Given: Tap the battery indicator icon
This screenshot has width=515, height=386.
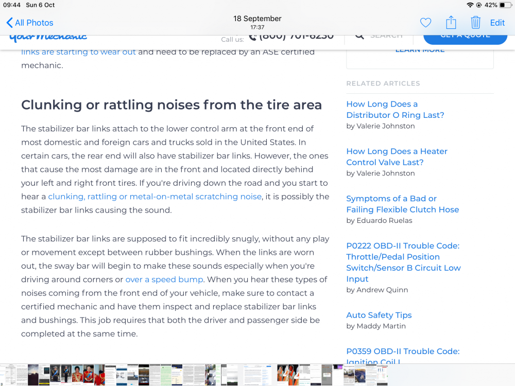Looking at the screenshot, I should point(505,5).
